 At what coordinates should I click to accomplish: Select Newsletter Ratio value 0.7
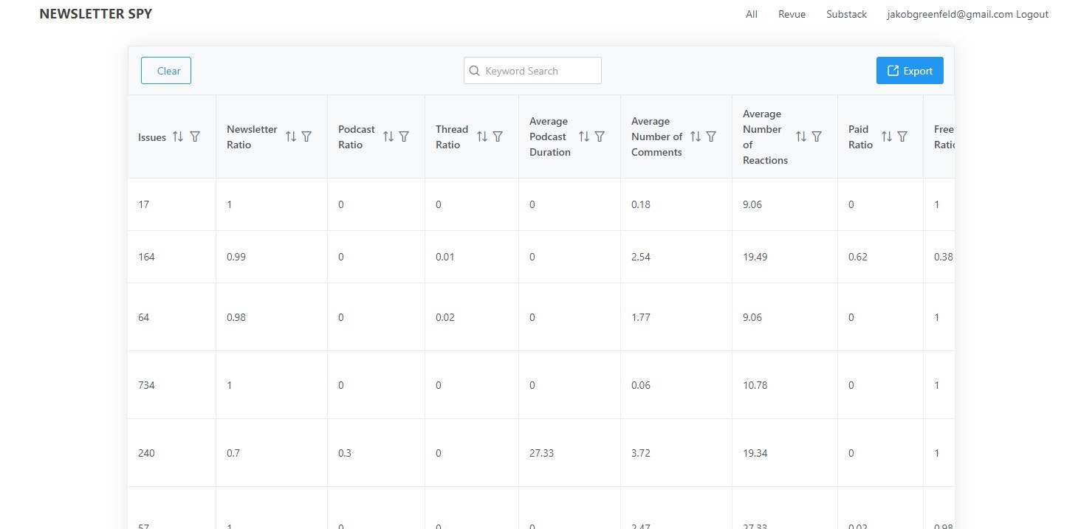click(x=233, y=453)
